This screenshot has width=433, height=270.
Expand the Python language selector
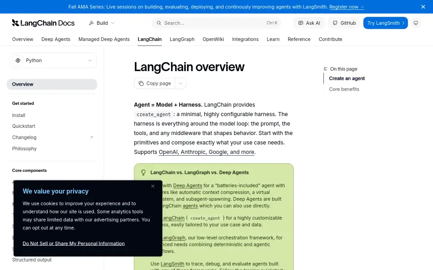[53, 60]
